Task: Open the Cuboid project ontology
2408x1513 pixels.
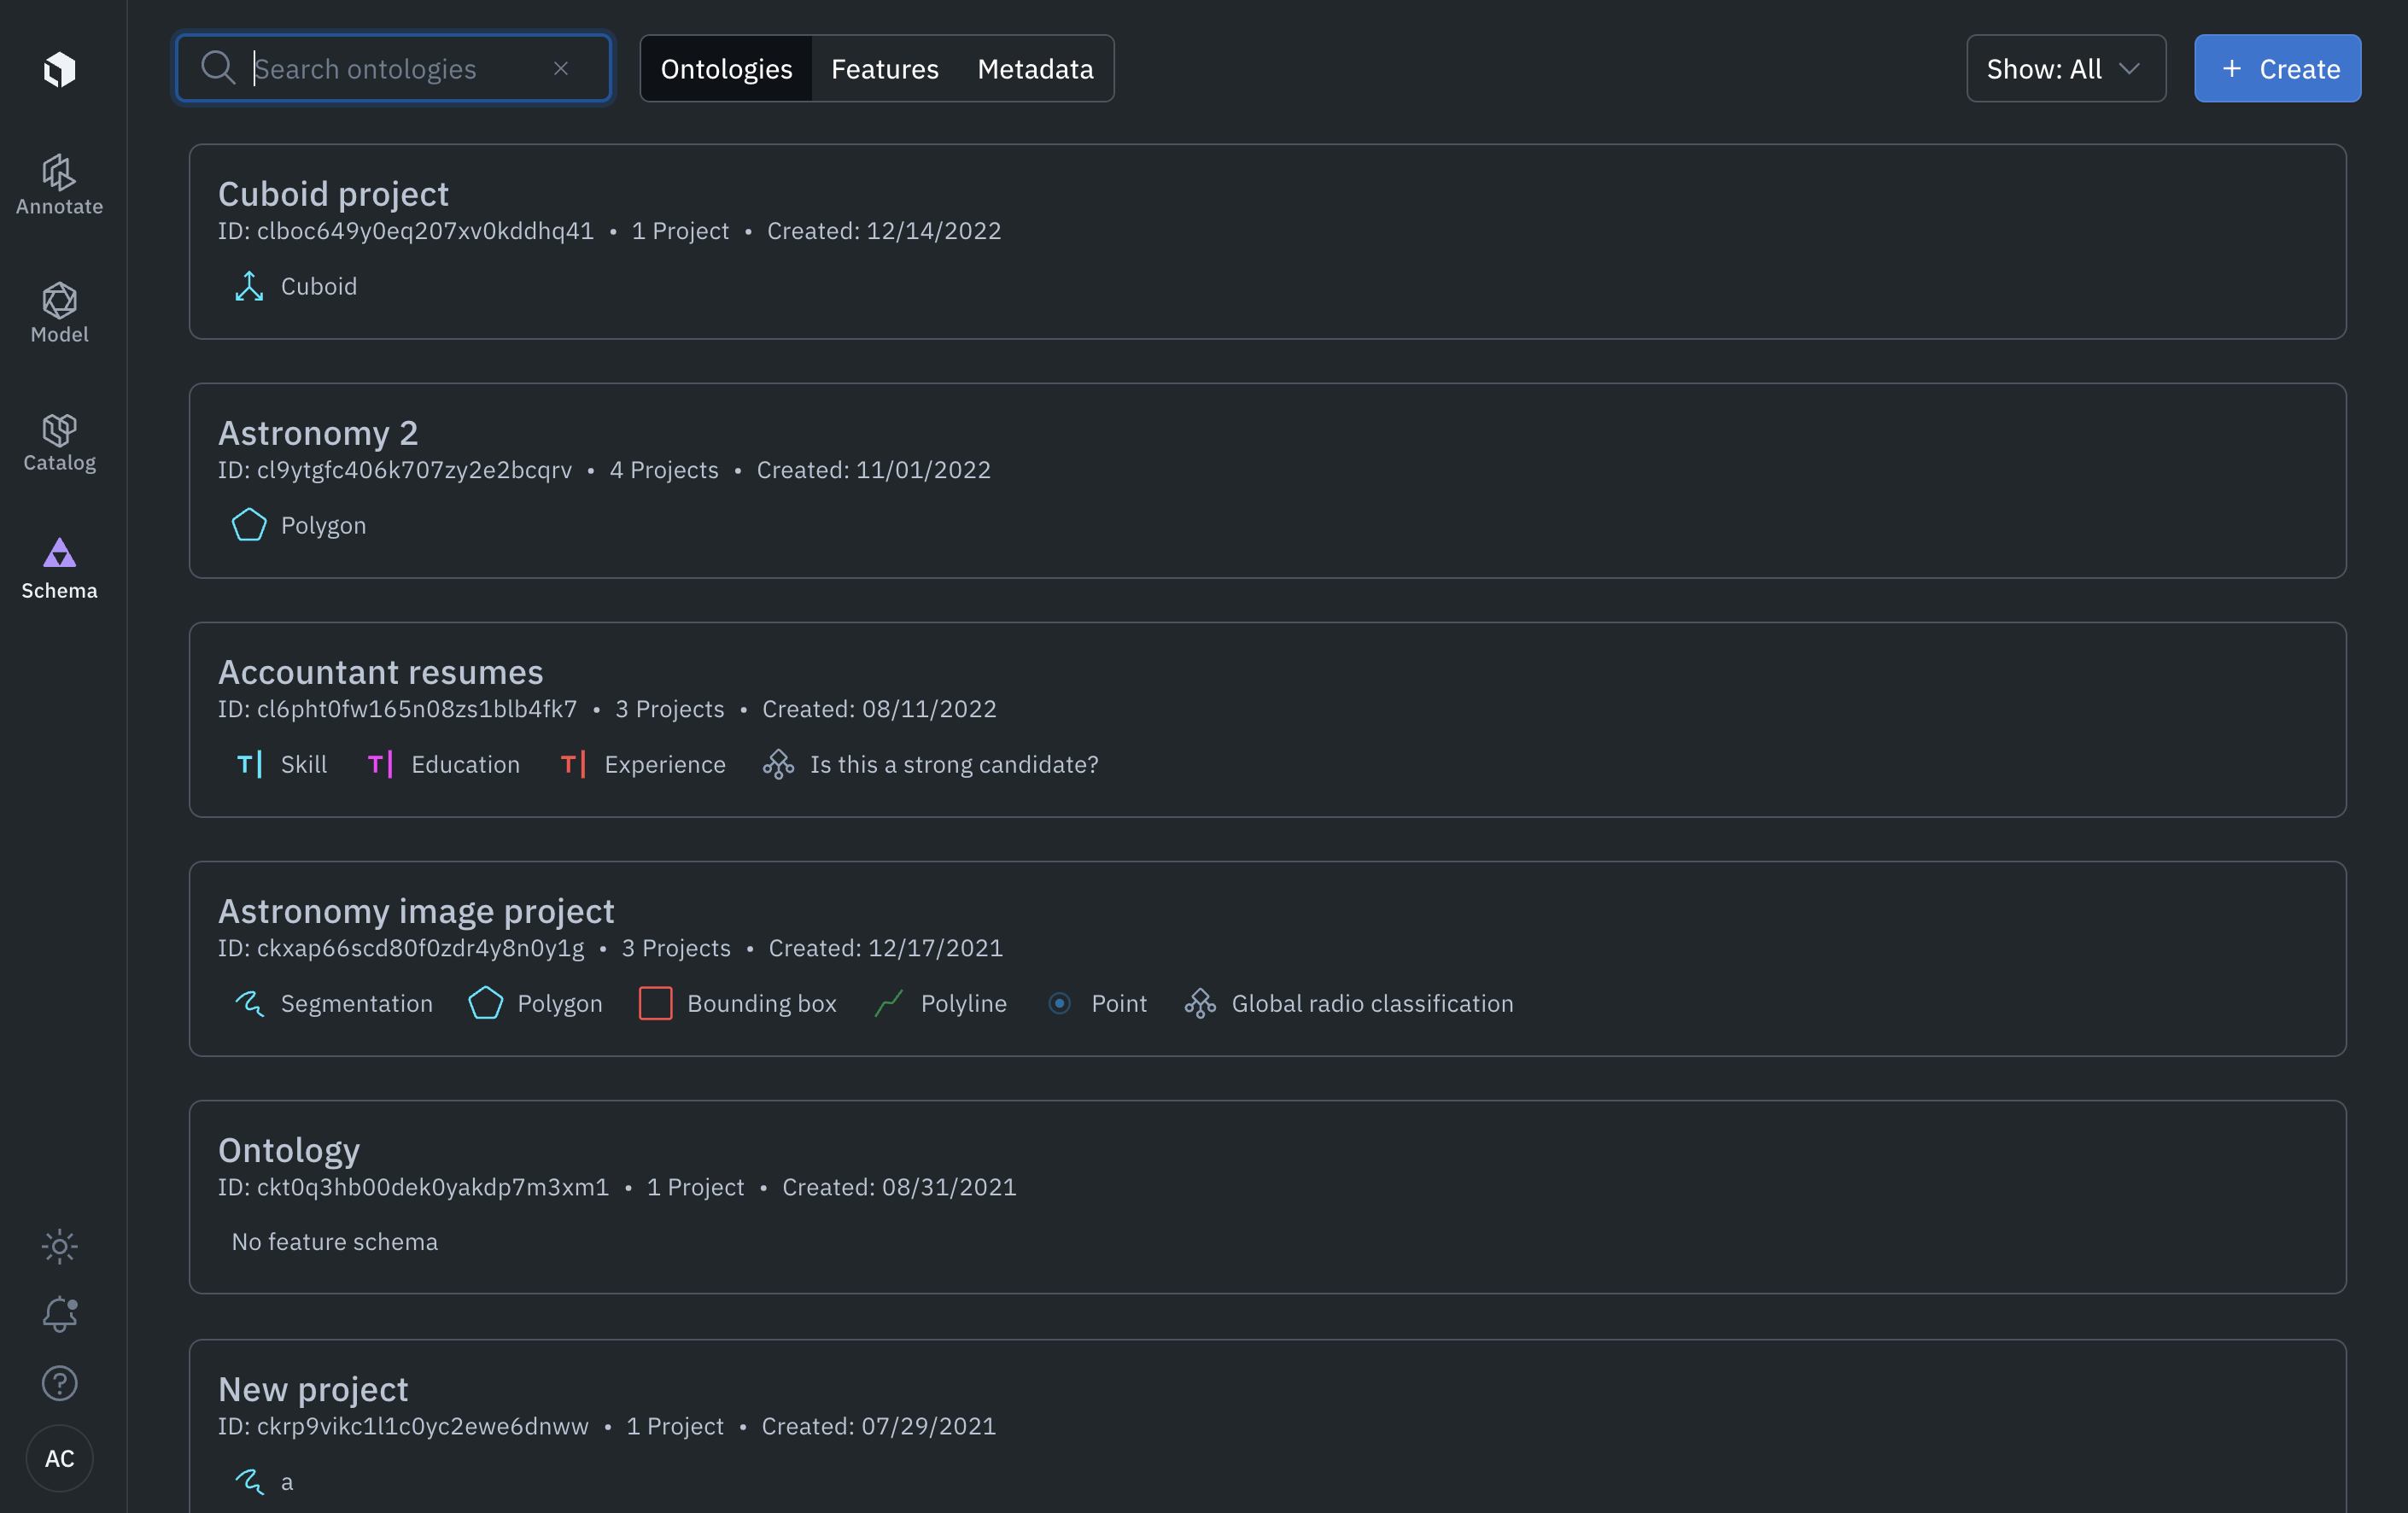Action: 333,193
